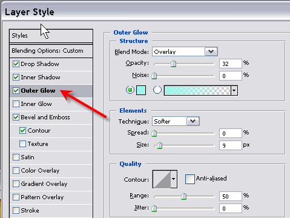Click the Opacity slider handle
Viewport: 290px width, 218px height.
pyautogui.click(x=173, y=64)
